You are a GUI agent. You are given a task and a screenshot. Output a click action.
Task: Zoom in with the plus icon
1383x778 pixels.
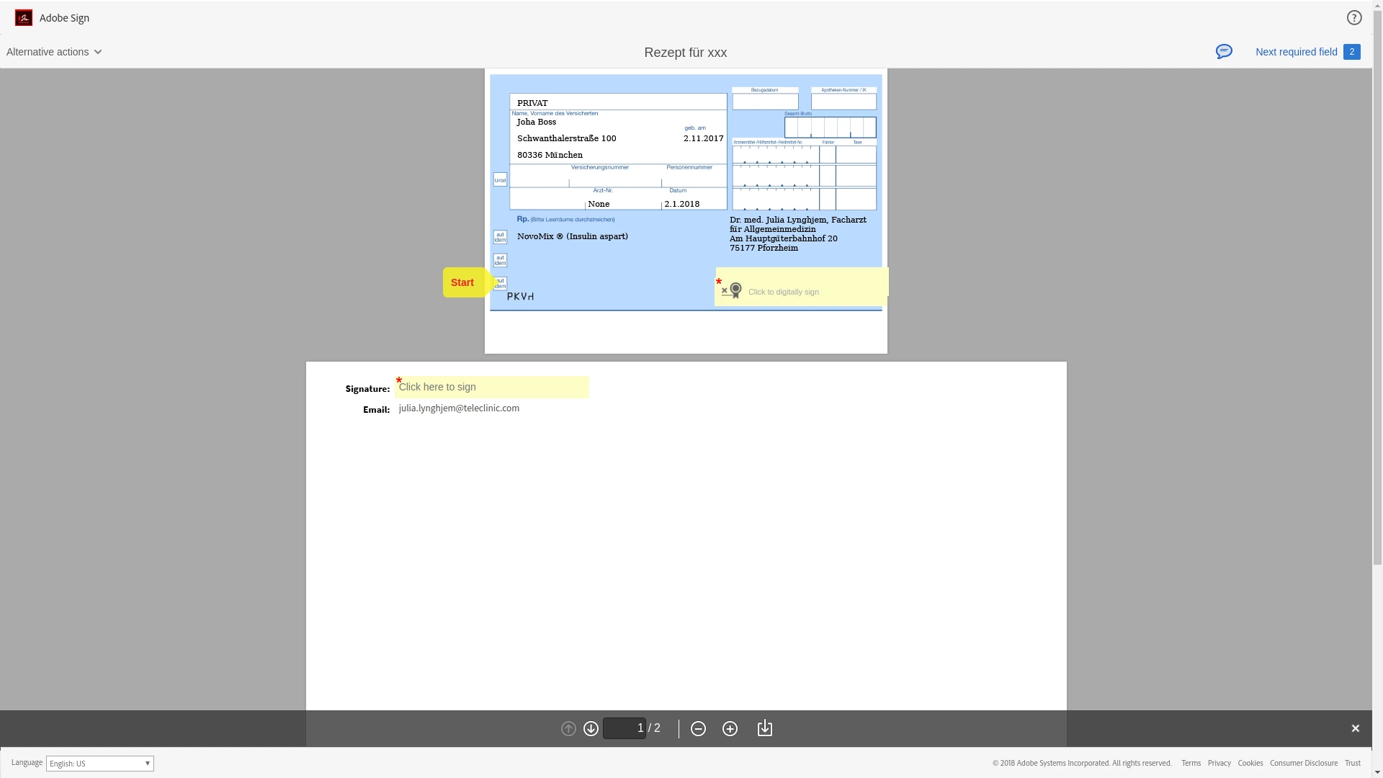(730, 729)
